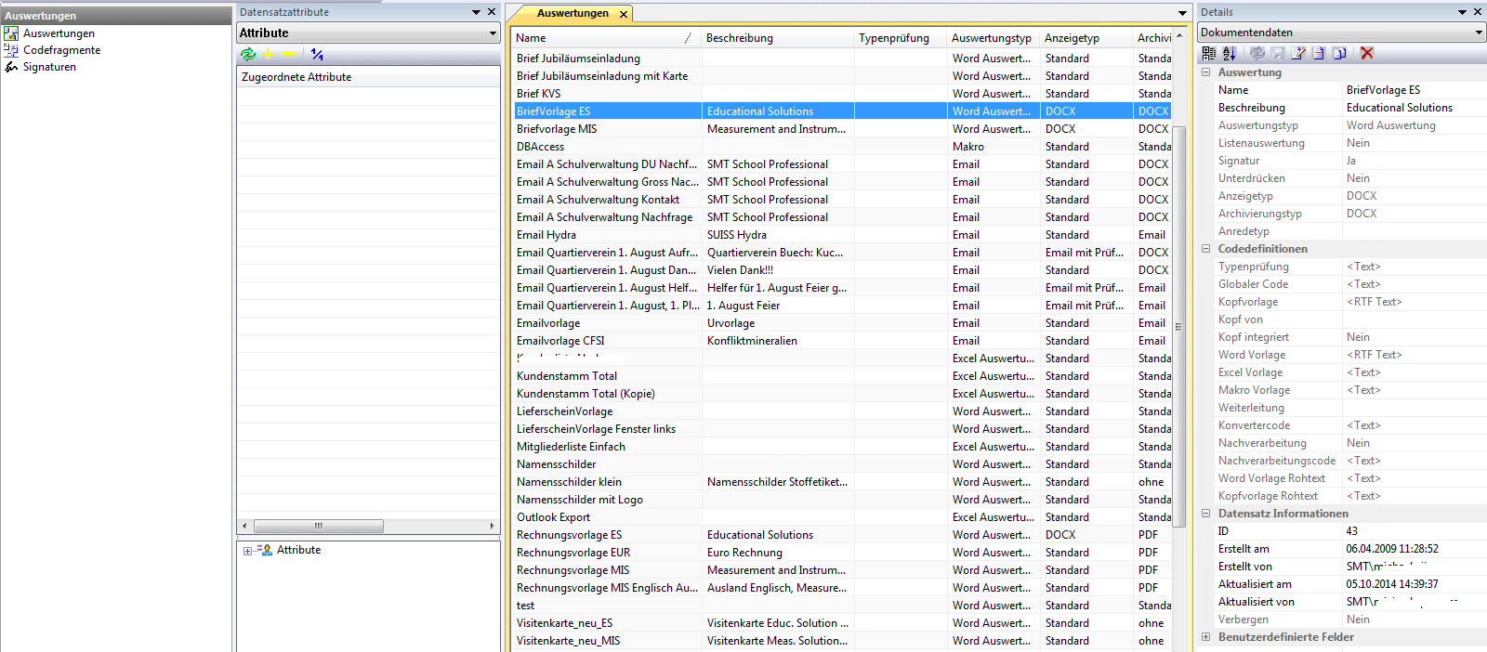The height and width of the screenshot is (652, 1487).
Task: Expand the Benutzerdefinierte Felder section
Action: click(x=1206, y=637)
